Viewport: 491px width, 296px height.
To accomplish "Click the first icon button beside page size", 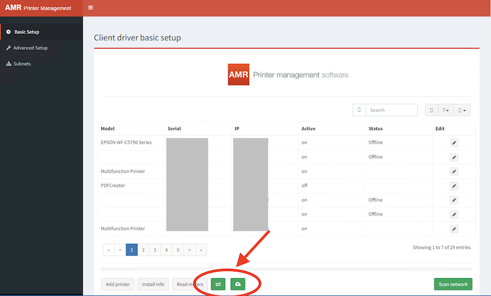I will 431,110.
